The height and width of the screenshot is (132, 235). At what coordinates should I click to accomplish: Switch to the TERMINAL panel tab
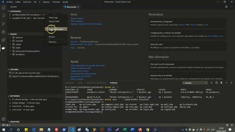click(113, 83)
